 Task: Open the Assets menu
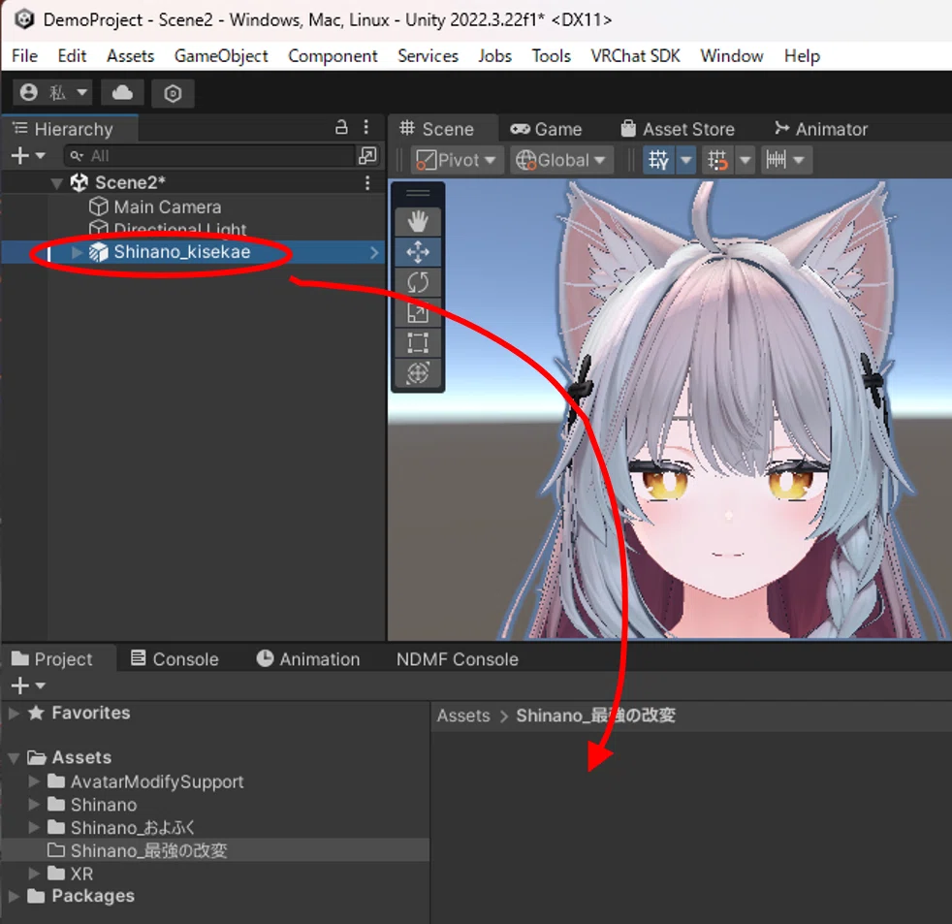coord(131,56)
